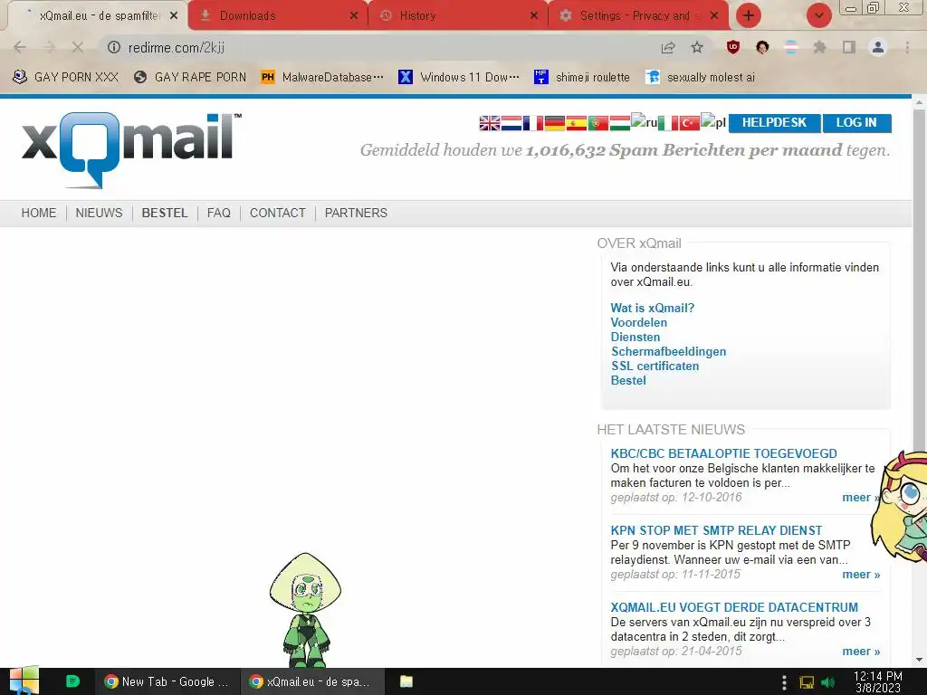Stop loading the page
This screenshot has height=695, width=927.
[x=78, y=47]
